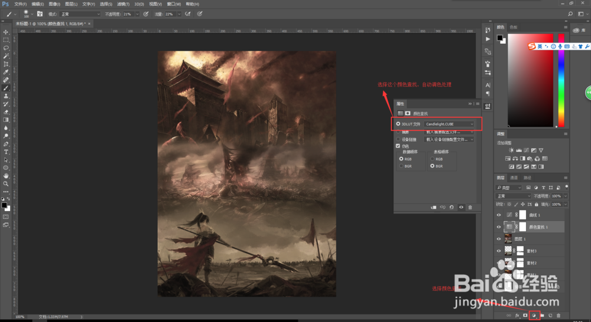Open the 文件(F) menu
This screenshot has height=322, width=591.
20,4
